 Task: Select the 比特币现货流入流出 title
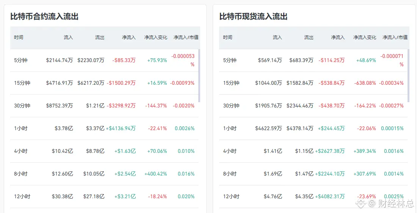tap(253, 17)
